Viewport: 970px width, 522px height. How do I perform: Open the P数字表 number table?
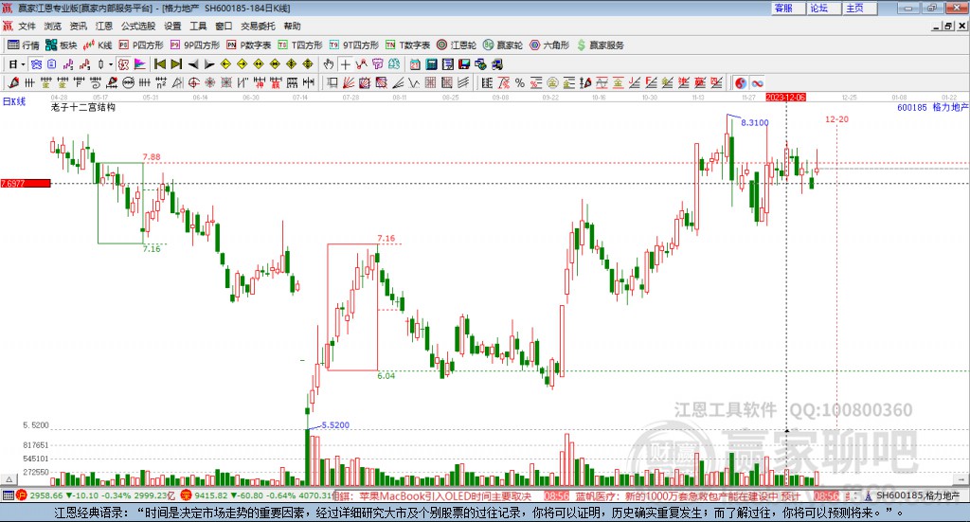[x=249, y=45]
